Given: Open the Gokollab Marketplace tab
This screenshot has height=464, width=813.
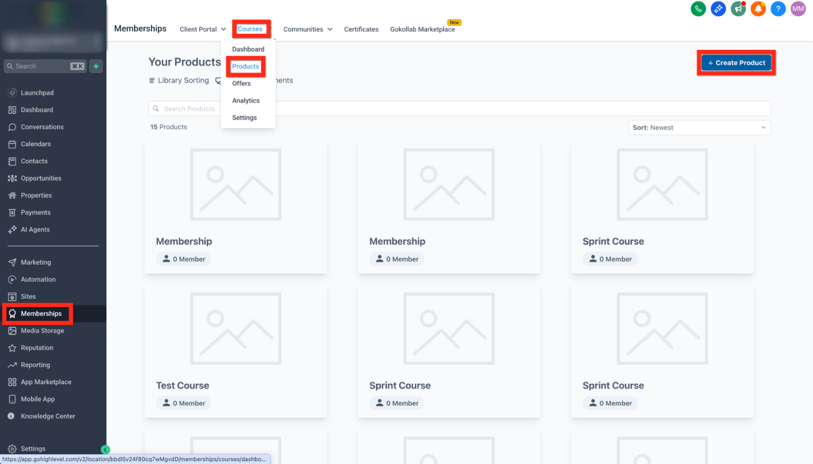Looking at the screenshot, I should point(423,29).
